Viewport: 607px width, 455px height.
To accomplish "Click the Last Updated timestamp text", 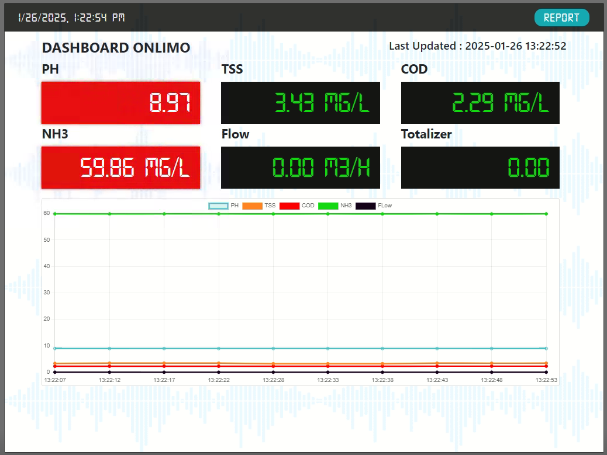I will tap(477, 46).
